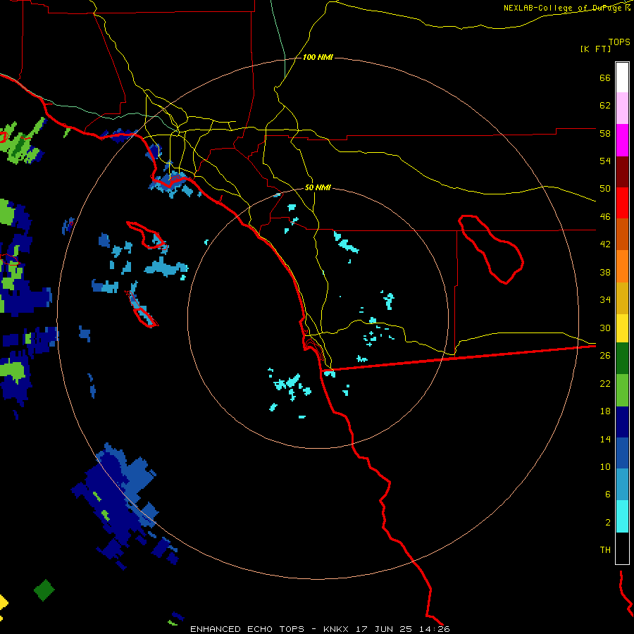Click the legend value '14'
The height and width of the screenshot is (634, 634).
pos(605,439)
